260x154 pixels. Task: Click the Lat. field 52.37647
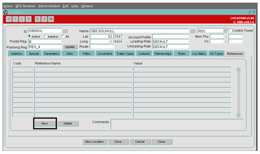tap(106, 36)
